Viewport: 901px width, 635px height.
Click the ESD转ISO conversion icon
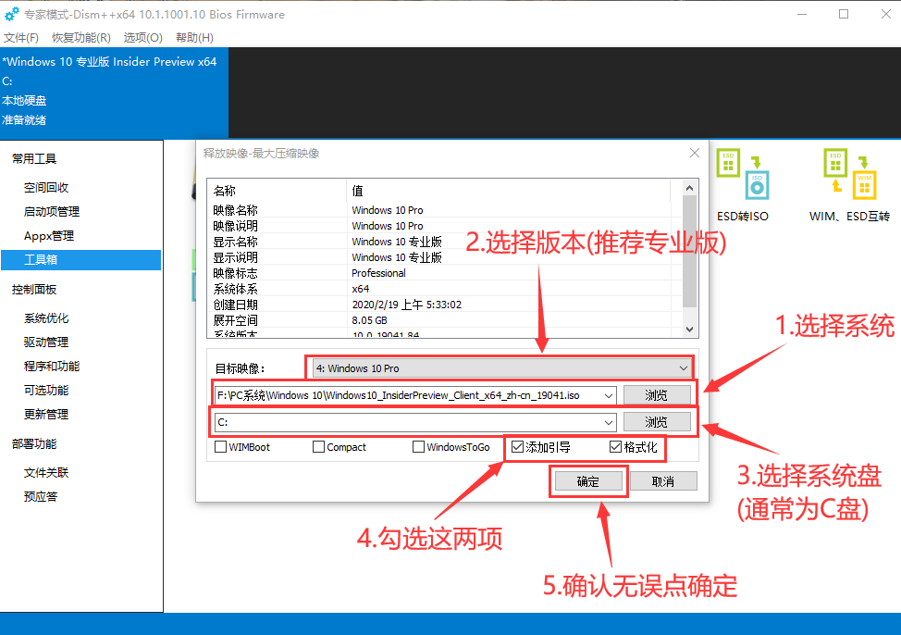pos(743,174)
